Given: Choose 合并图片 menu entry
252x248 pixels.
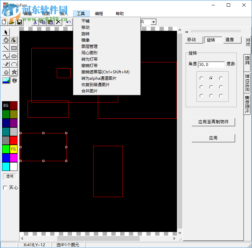Looking at the screenshot, I should coord(107,91).
